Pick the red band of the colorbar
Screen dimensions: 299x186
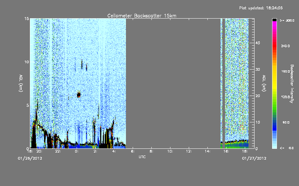coord(274,45)
